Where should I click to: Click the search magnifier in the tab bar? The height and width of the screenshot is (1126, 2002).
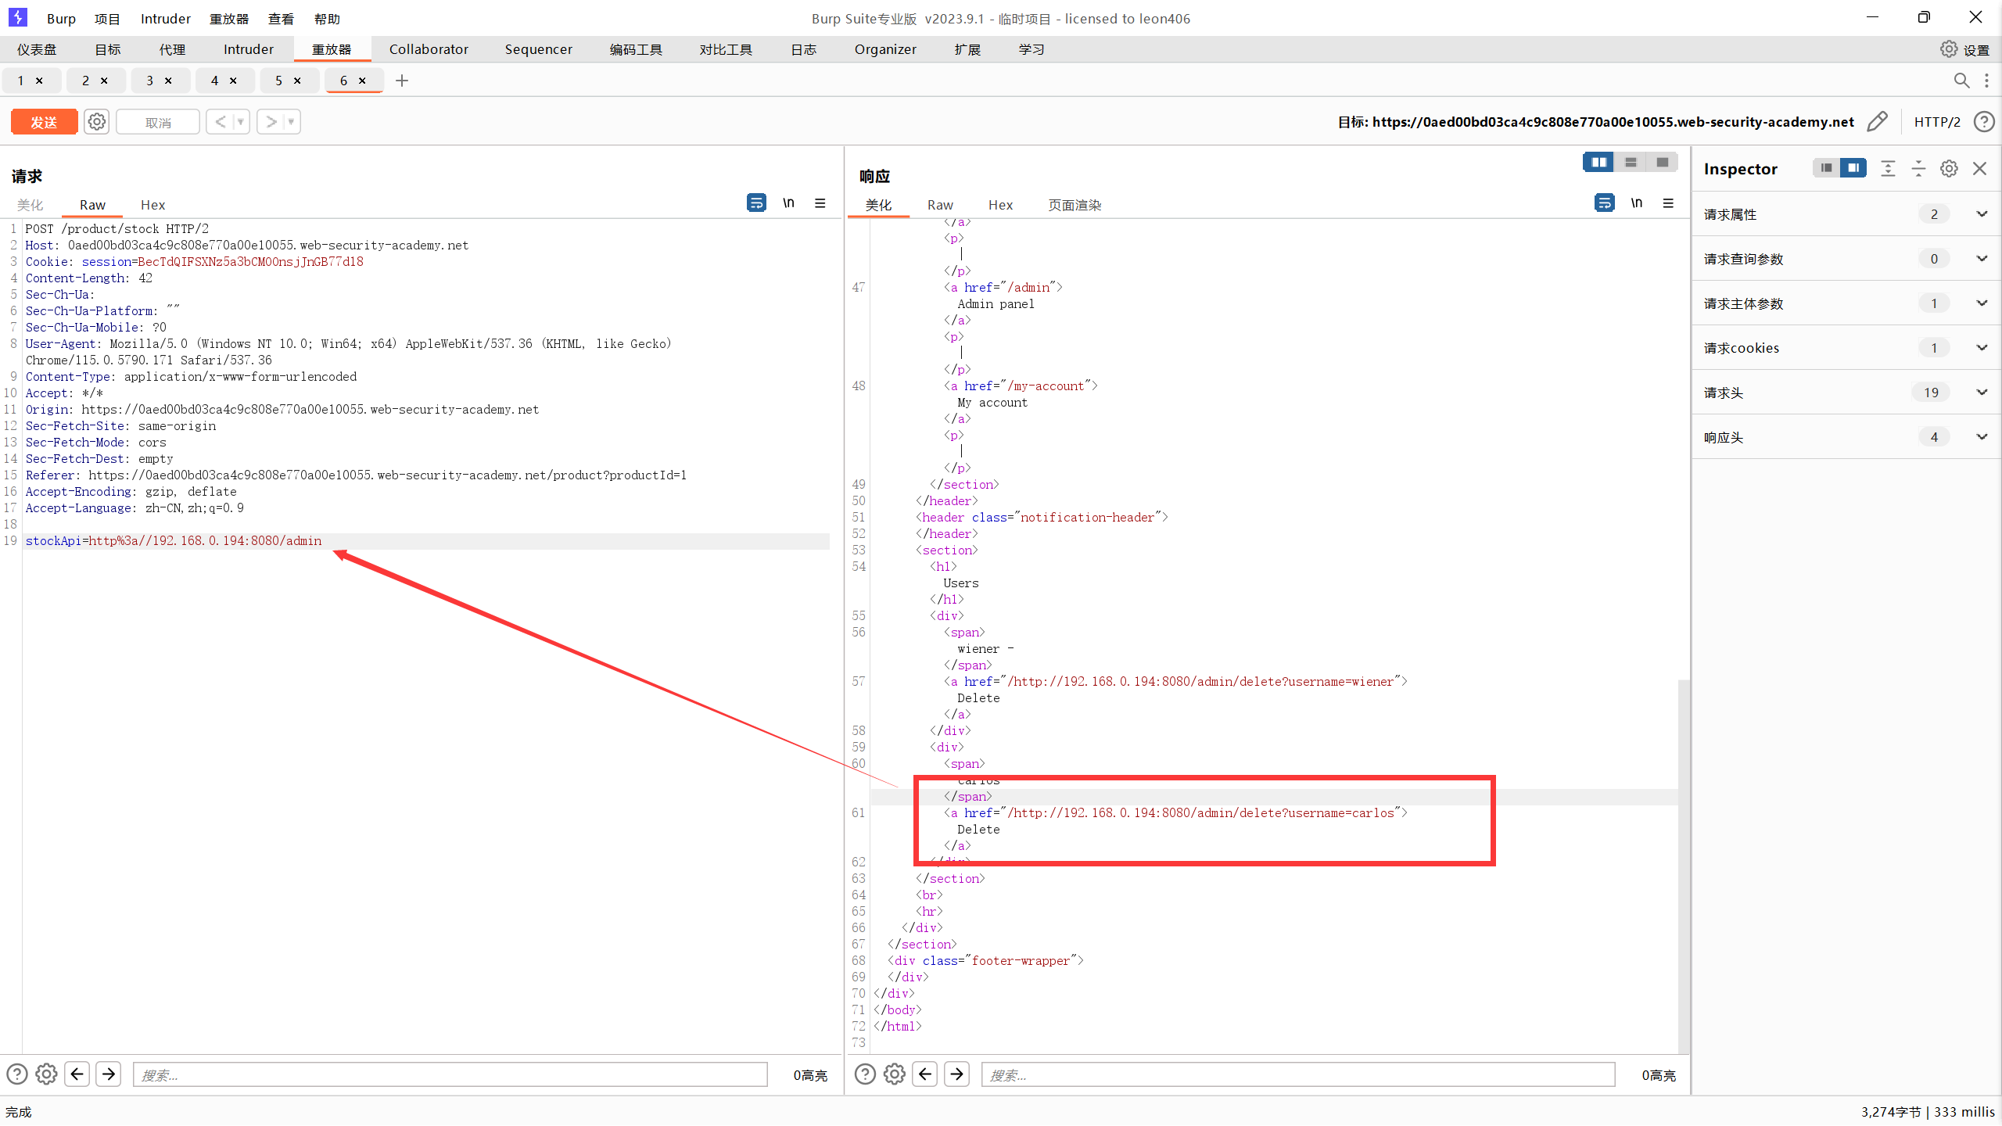[1961, 81]
